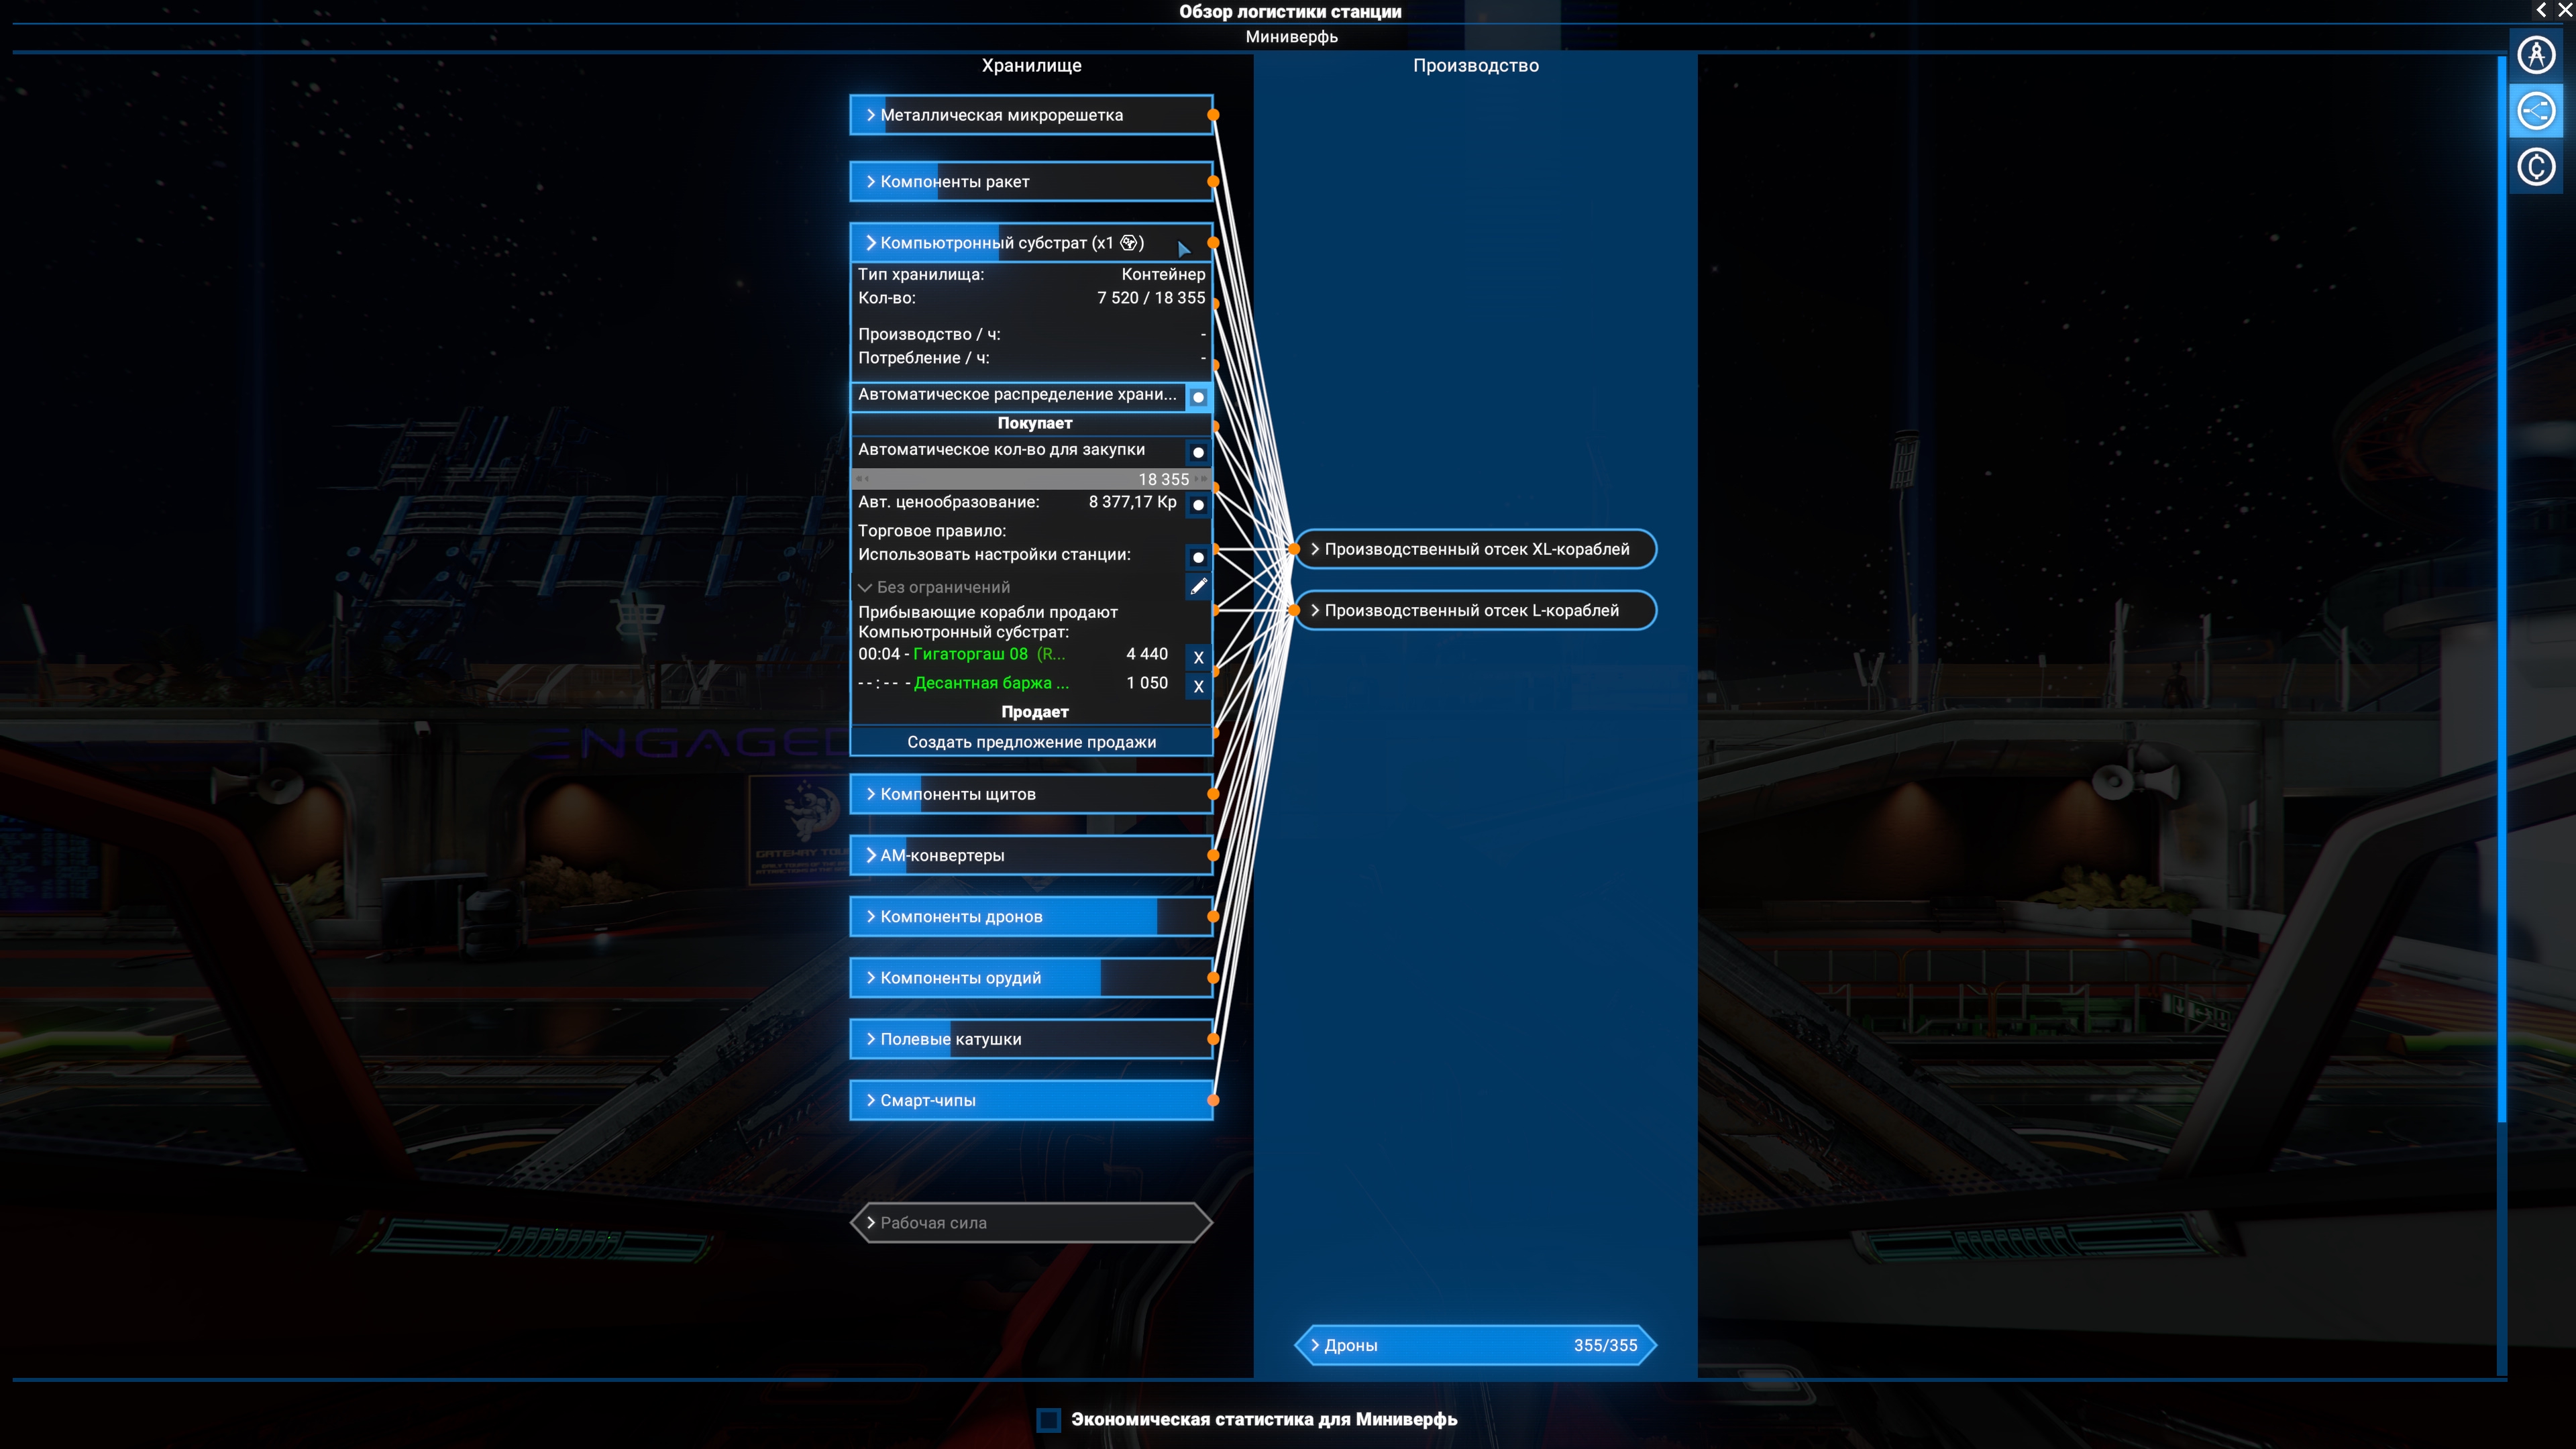Click the container icon in Компьютронный субстрат header
The width and height of the screenshot is (2576, 1449).
(x=1129, y=243)
